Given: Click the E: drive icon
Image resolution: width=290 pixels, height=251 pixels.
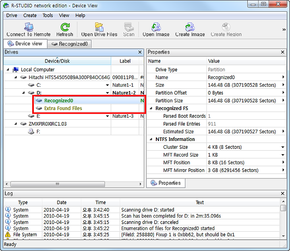Looking at the screenshot, I should coord(31,116).
